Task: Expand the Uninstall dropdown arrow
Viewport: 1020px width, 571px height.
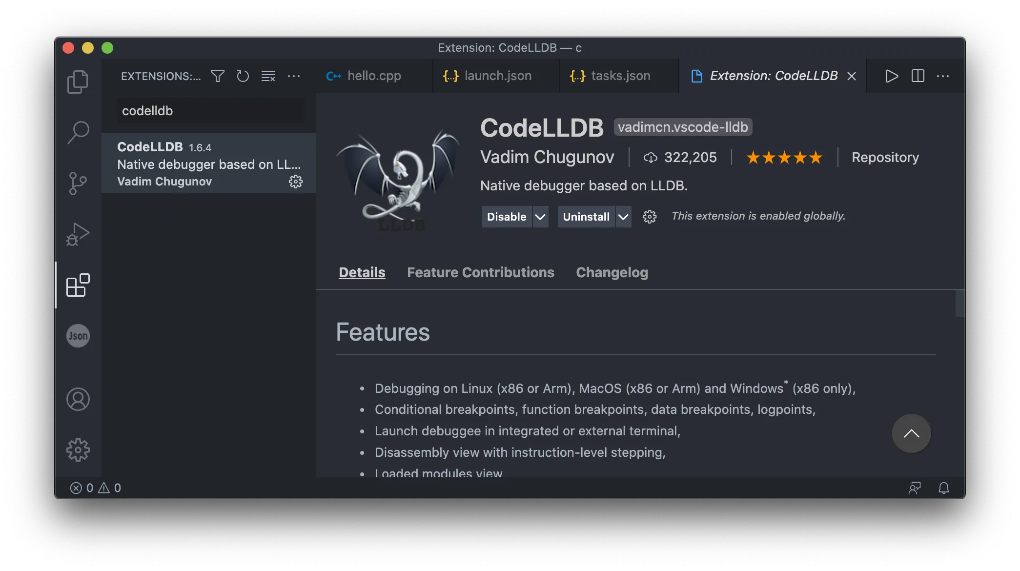Action: click(x=623, y=217)
